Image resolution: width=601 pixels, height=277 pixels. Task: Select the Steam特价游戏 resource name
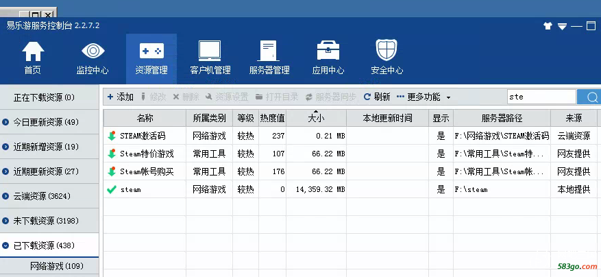click(x=147, y=154)
